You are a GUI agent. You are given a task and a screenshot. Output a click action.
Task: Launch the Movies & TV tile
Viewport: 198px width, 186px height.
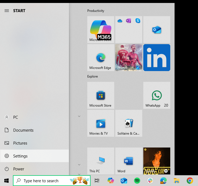[101, 123]
